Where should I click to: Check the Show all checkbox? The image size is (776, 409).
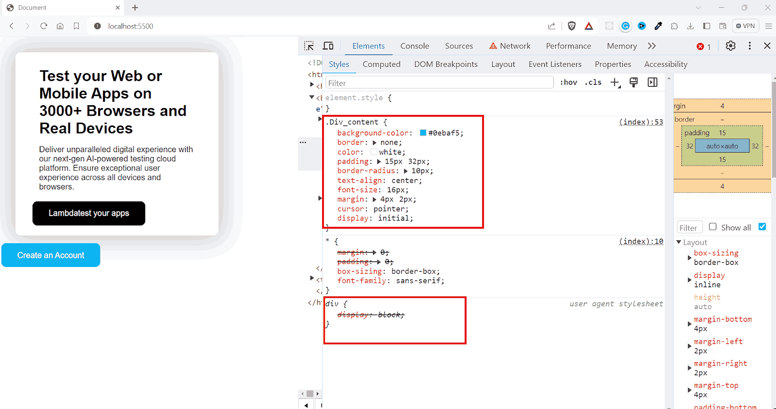[713, 227]
